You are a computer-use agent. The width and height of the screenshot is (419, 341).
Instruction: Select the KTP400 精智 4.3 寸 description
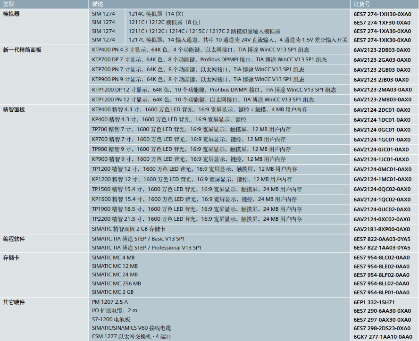pyautogui.click(x=200, y=110)
